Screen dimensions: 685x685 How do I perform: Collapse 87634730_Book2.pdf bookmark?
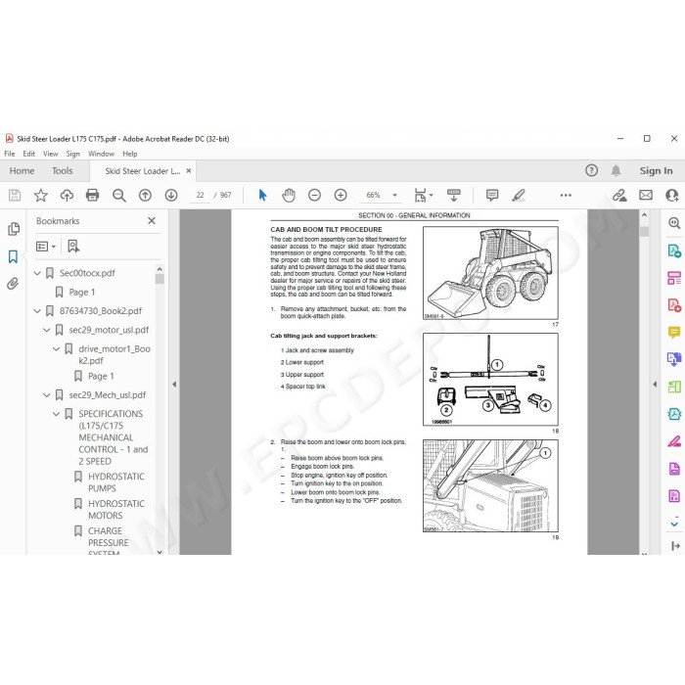[x=37, y=311]
